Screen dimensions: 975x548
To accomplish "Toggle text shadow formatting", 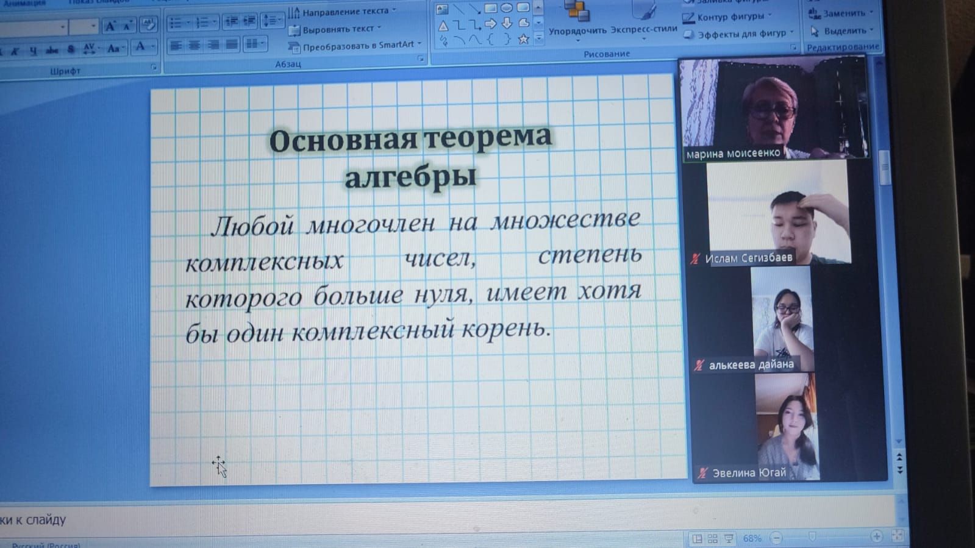I will 71,49.
